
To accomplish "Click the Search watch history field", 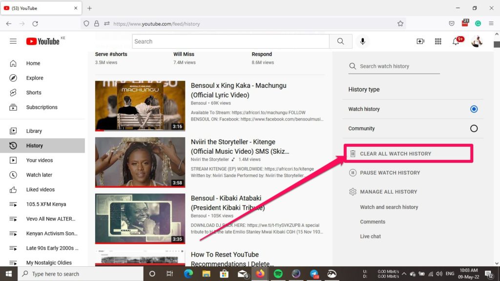I will pyautogui.click(x=394, y=66).
